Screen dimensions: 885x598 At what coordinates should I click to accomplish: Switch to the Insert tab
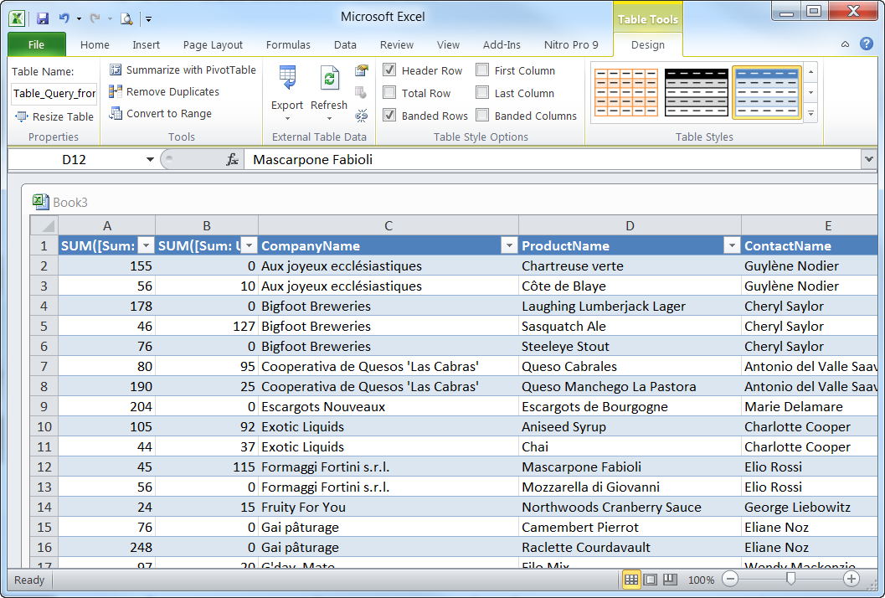147,44
